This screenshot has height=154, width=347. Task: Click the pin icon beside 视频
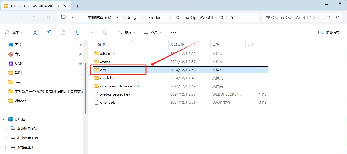pos(80,64)
